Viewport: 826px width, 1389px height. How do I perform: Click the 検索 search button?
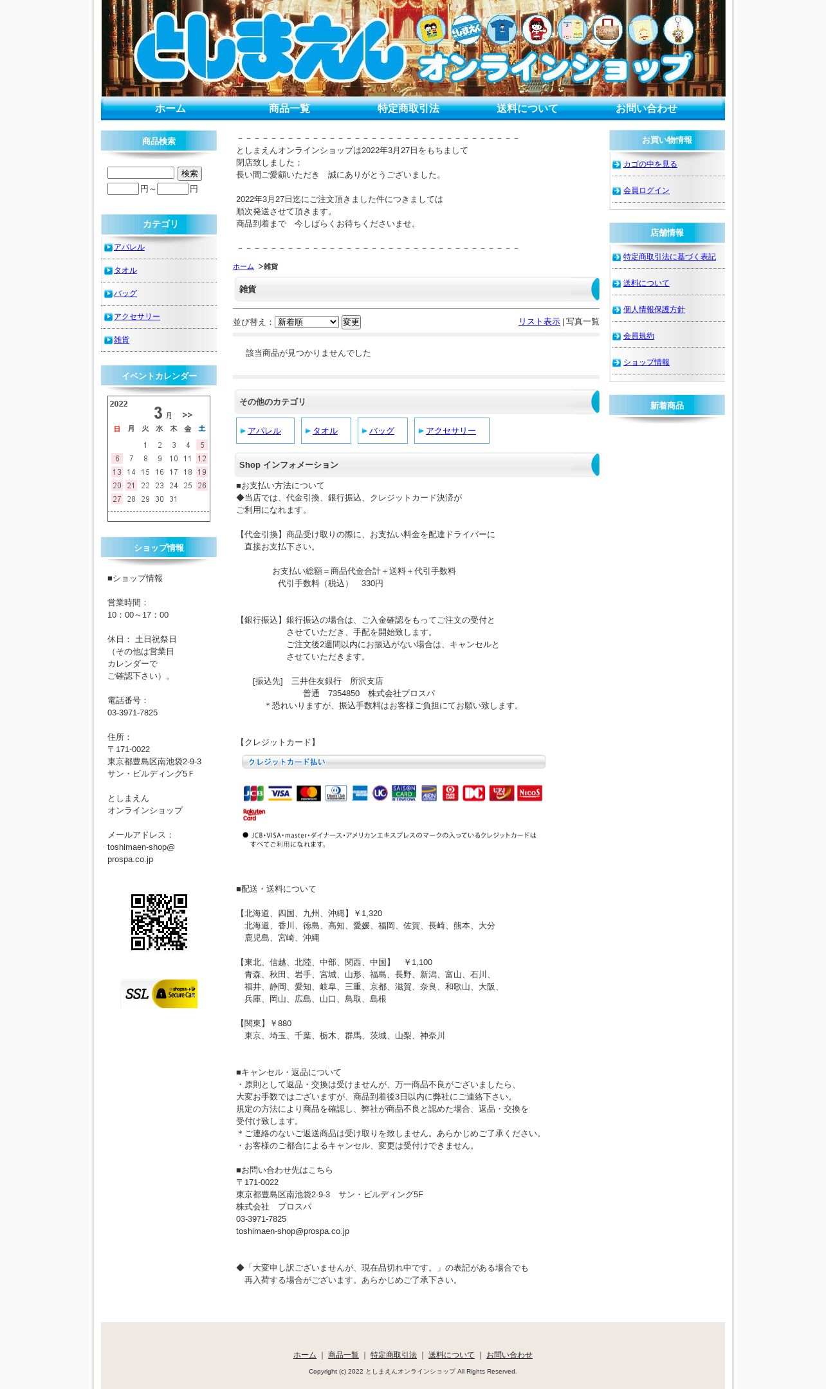coord(190,174)
